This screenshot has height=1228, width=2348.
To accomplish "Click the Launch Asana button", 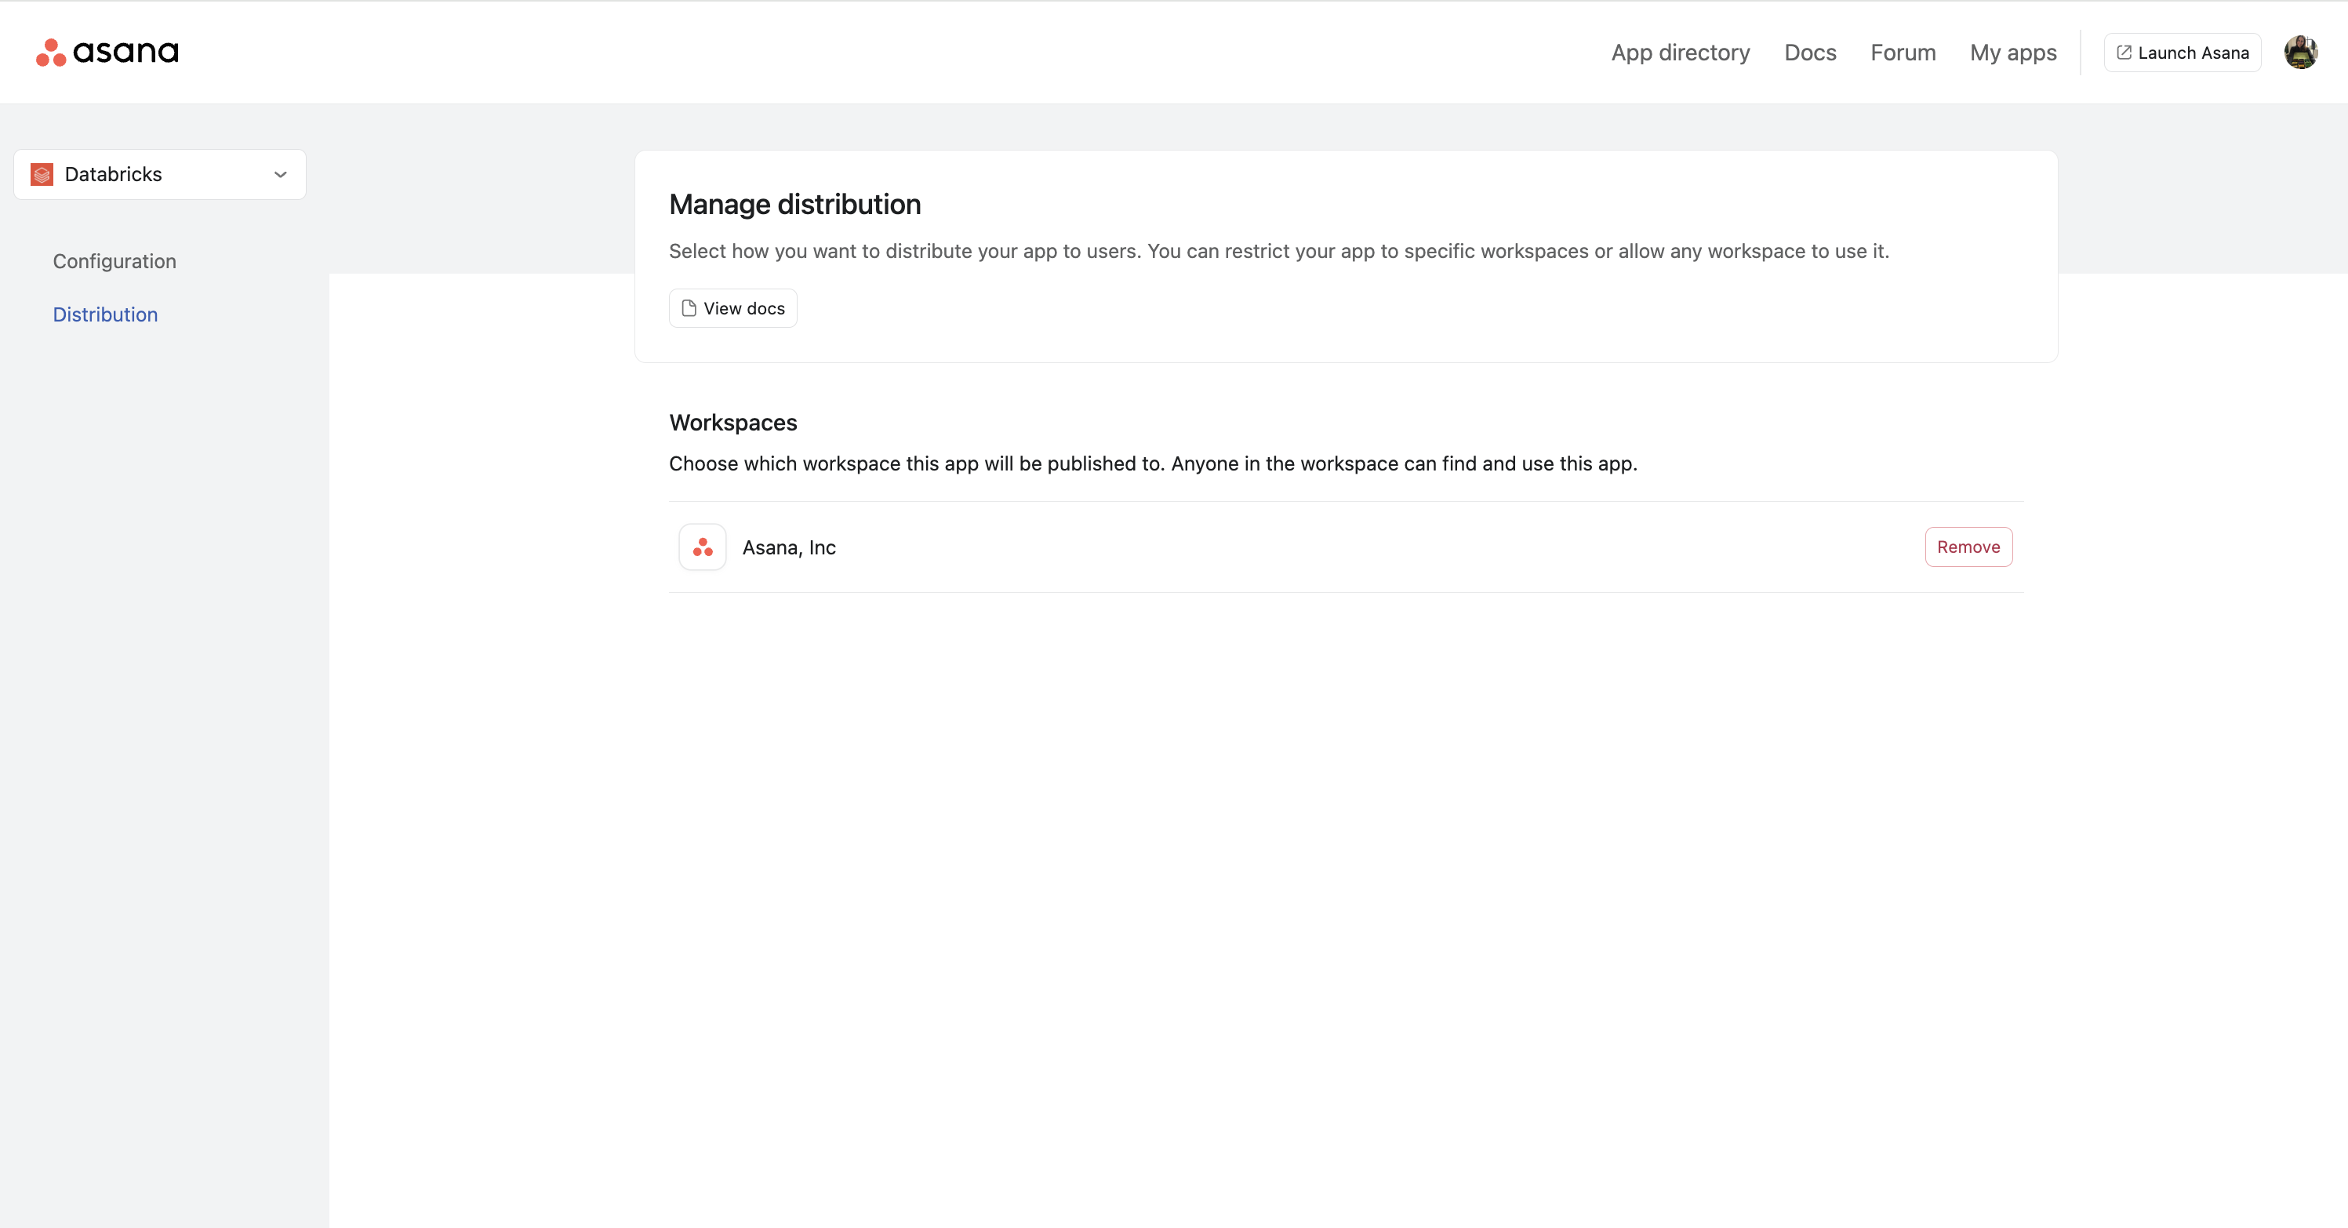I will (2182, 52).
